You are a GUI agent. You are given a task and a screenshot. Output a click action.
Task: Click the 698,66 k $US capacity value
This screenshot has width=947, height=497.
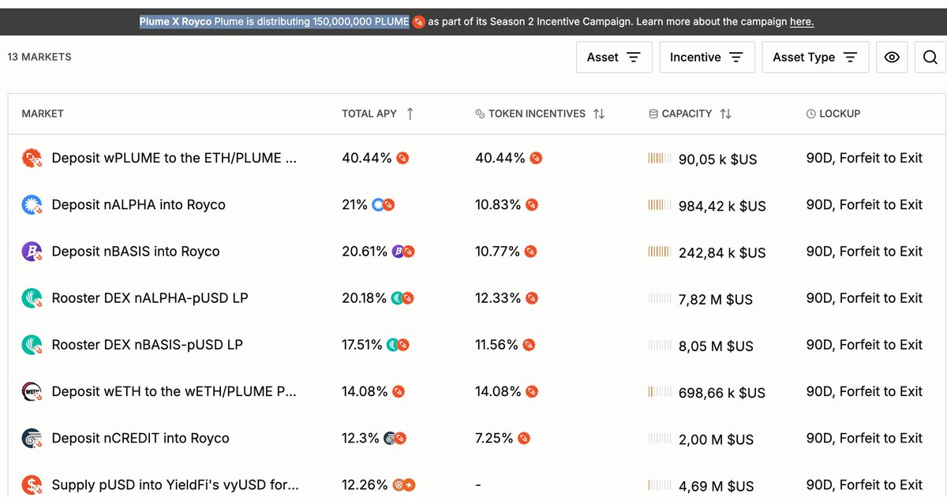click(x=722, y=392)
